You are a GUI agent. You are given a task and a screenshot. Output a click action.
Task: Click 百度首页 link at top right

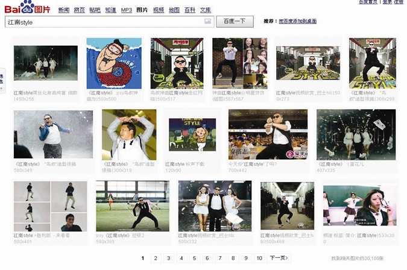point(368,2)
